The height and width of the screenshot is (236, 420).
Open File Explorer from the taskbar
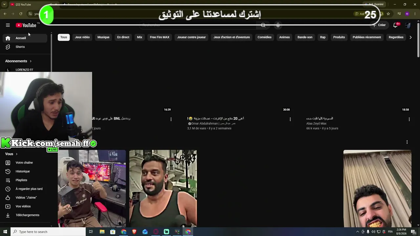click(102, 232)
